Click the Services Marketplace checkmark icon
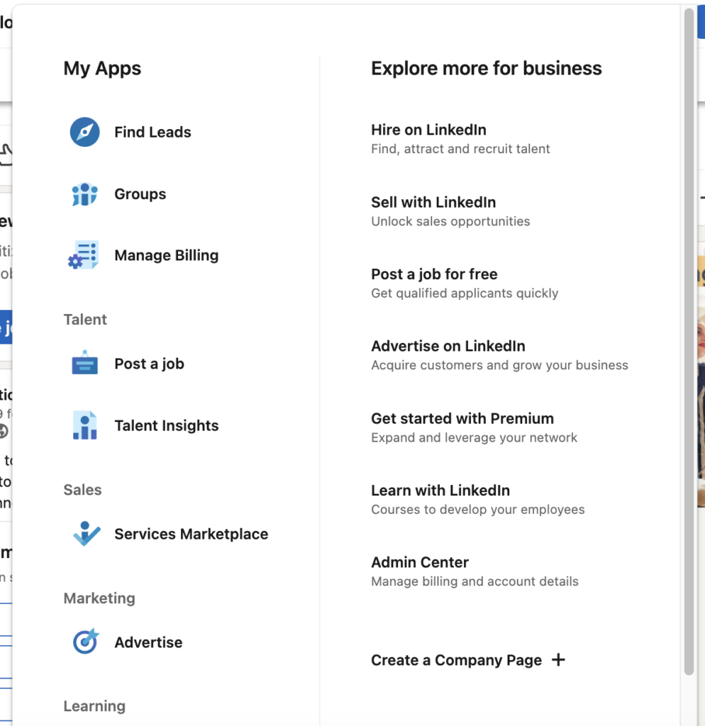 click(86, 533)
